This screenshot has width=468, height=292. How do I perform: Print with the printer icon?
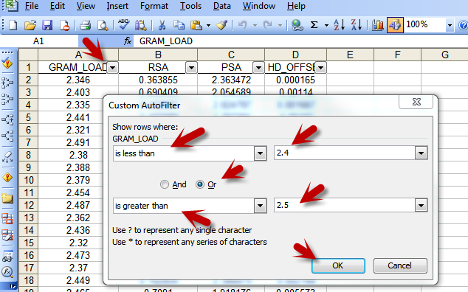86,25
